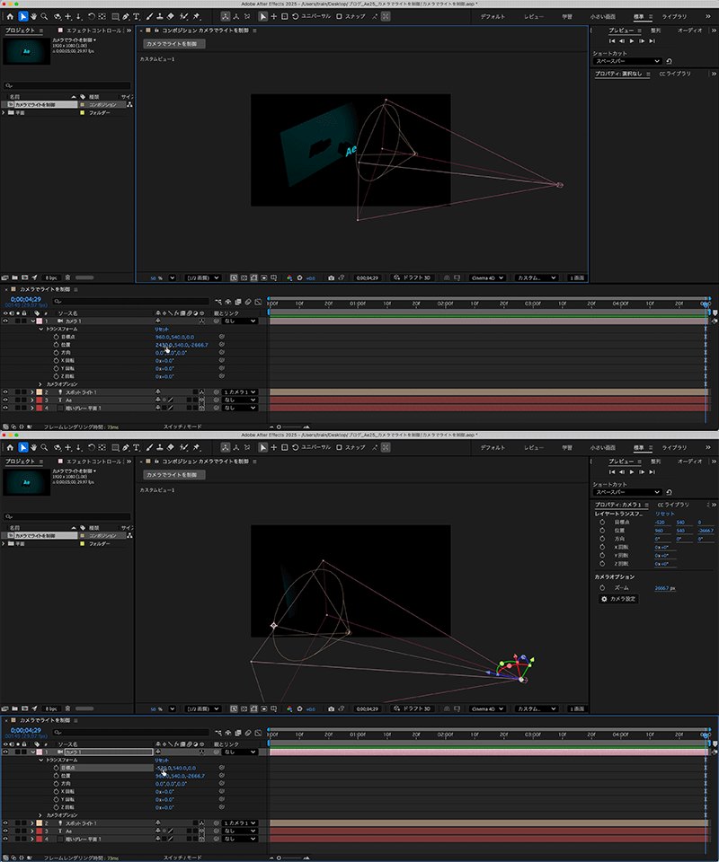This screenshot has width=719, height=862.
Task: Click the カメラ設定 button
Action: tap(620, 599)
